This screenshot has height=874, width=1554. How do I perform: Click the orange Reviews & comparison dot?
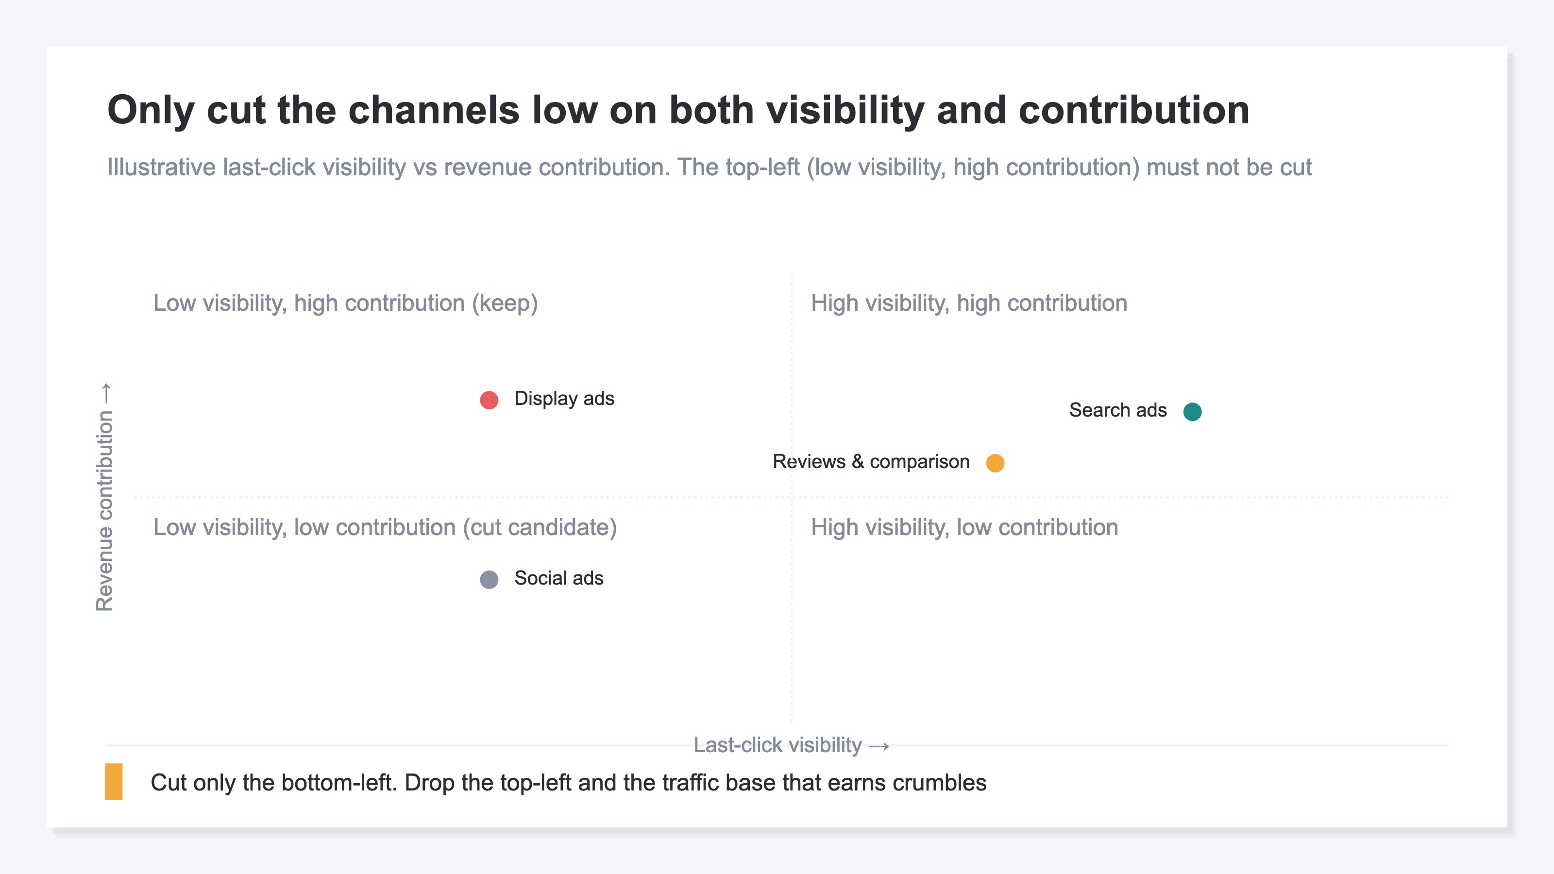pyautogui.click(x=995, y=463)
